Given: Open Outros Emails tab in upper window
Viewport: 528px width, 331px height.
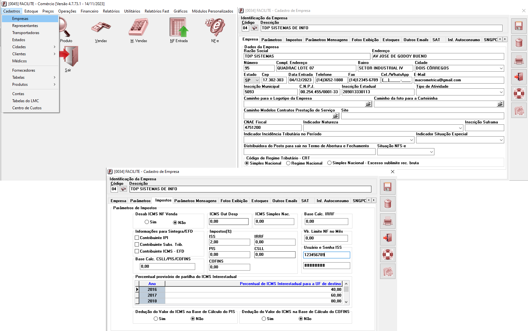Looking at the screenshot, I should (416, 40).
